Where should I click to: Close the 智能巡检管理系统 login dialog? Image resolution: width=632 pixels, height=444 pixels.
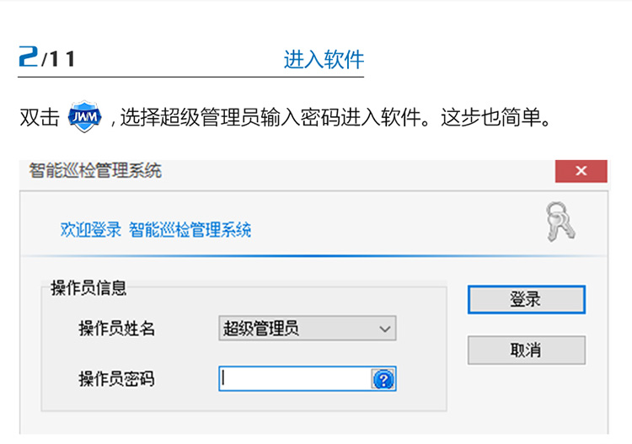tap(581, 171)
